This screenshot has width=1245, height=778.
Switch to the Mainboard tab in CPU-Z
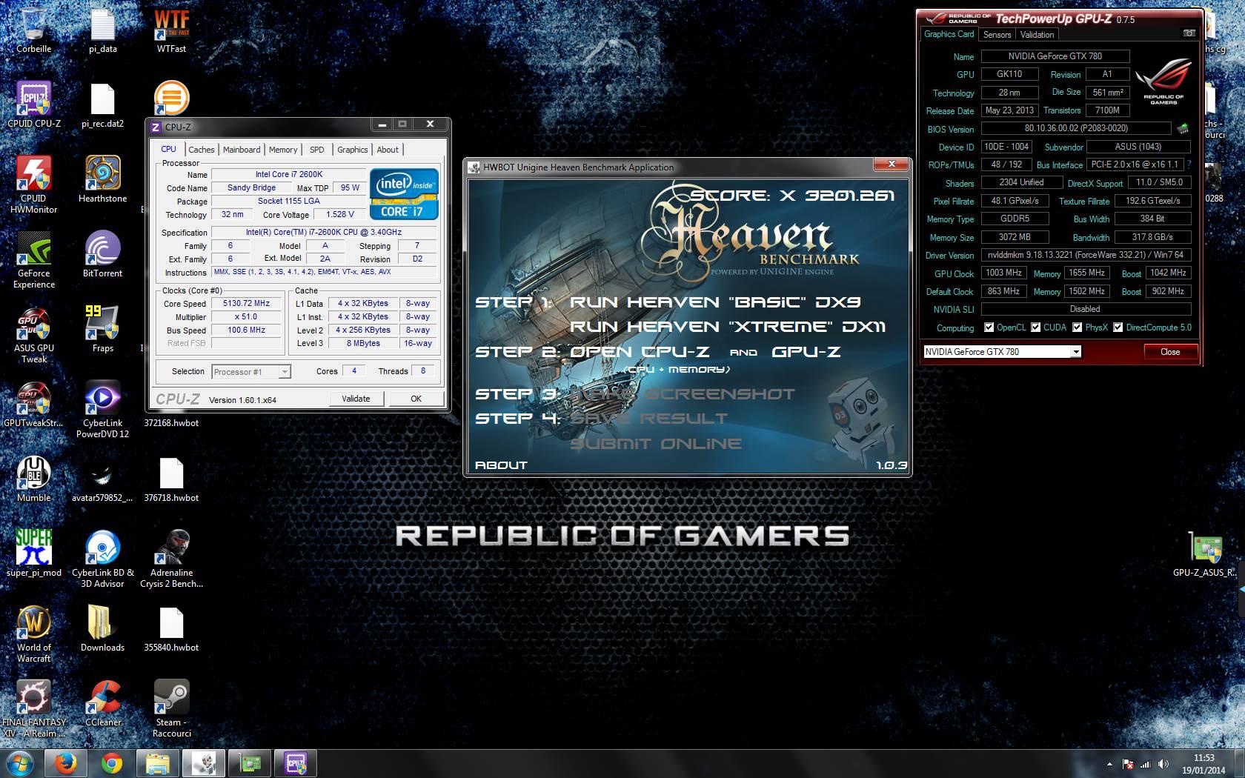point(242,150)
